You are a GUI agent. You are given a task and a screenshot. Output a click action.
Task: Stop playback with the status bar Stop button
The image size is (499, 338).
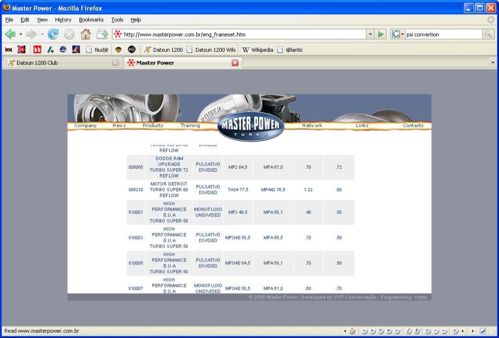(x=389, y=331)
